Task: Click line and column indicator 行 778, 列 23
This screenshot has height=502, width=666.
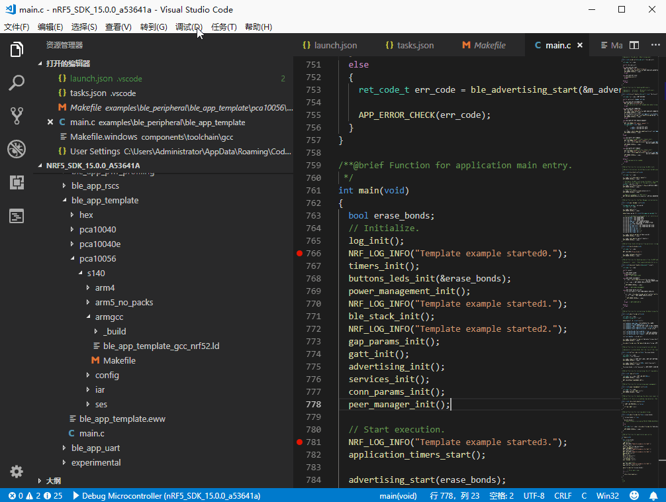Action: 454,495
